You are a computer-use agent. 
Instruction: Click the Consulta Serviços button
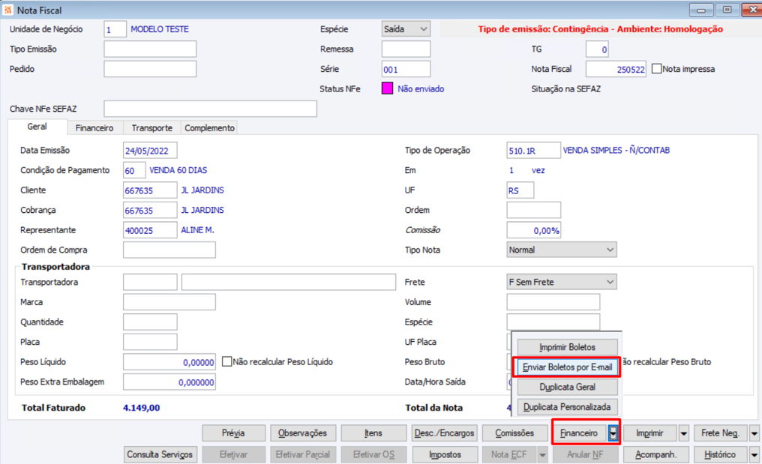point(160,454)
